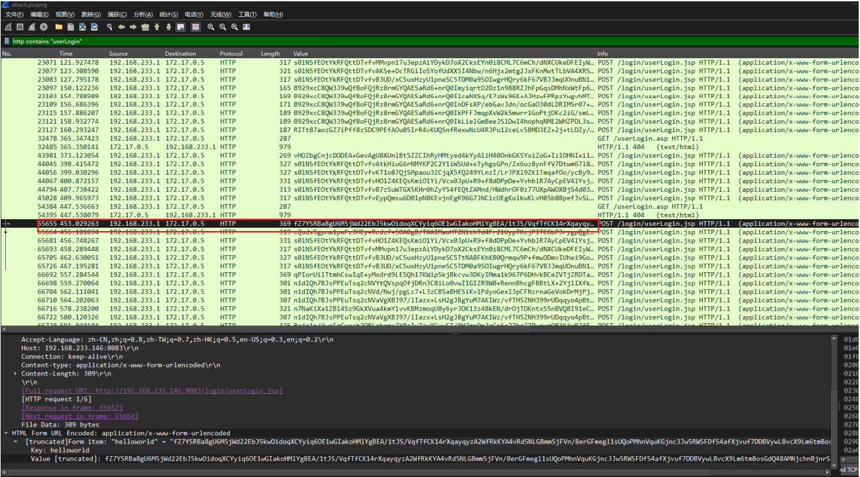Jump to the first packet
The height and width of the screenshot is (477, 860).
point(157,27)
